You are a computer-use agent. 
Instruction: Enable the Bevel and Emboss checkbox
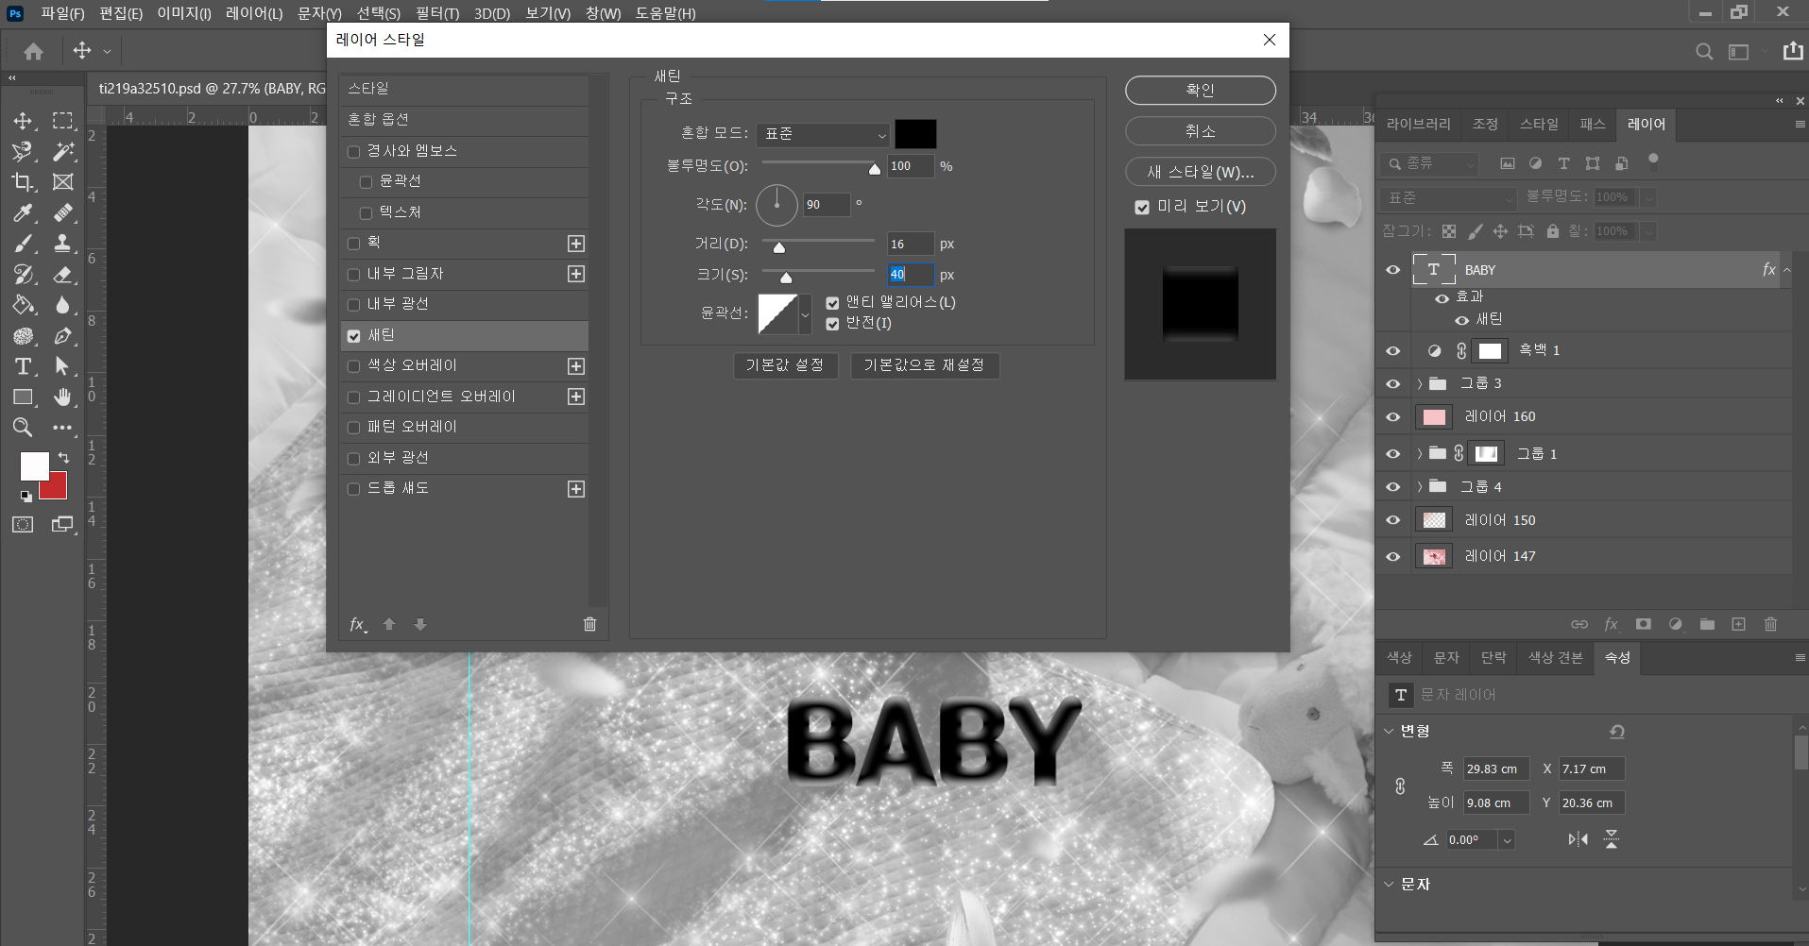(354, 152)
